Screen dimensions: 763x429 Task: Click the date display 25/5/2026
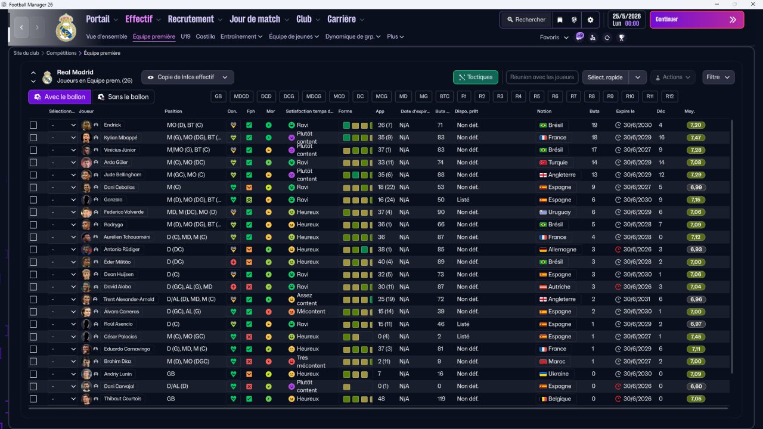(x=626, y=15)
